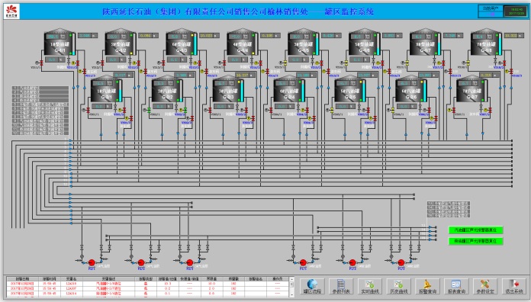Click alarm table up scroll arrow
531x302 pixels.
pyautogui.click(x=292, y=280)
